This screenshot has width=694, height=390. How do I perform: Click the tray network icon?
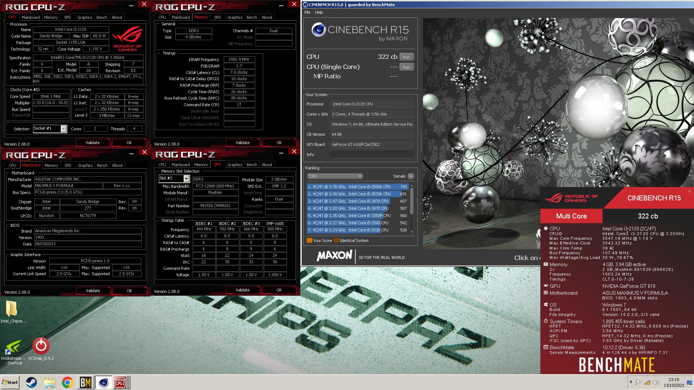(647, 382)
